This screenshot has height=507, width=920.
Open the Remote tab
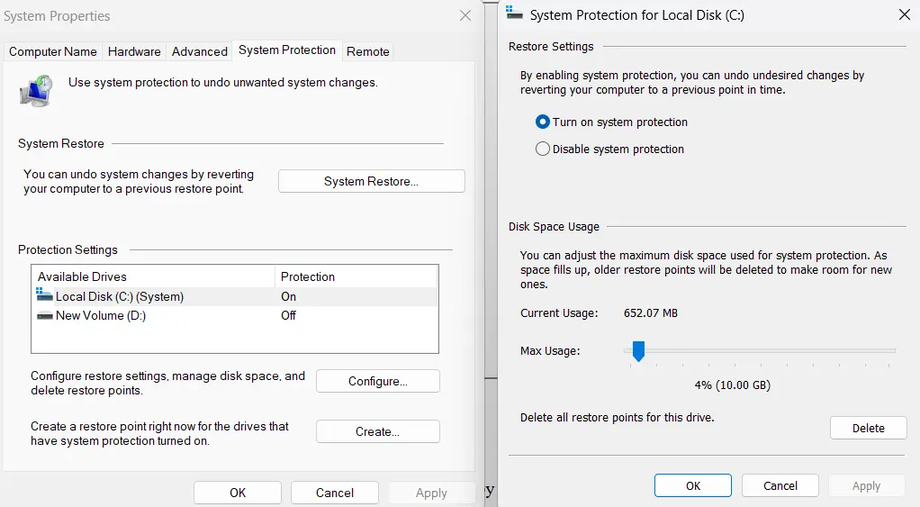368,51
